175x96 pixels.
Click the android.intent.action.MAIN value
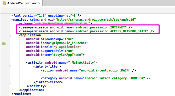[105, 70]
